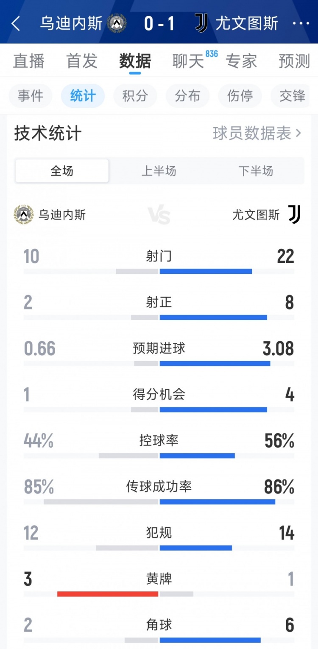The height and width of the screenshot is (649, 318).
Task: Select the 事件 events filter chip
Action: [x=31, y=96]
